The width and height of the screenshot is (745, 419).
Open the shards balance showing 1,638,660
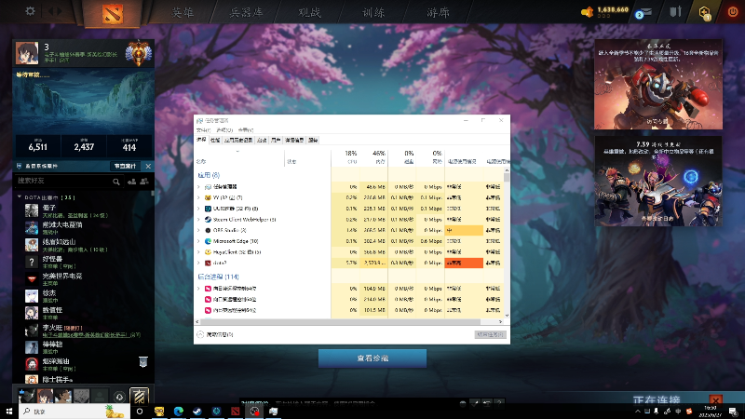(x=604, y=11)
